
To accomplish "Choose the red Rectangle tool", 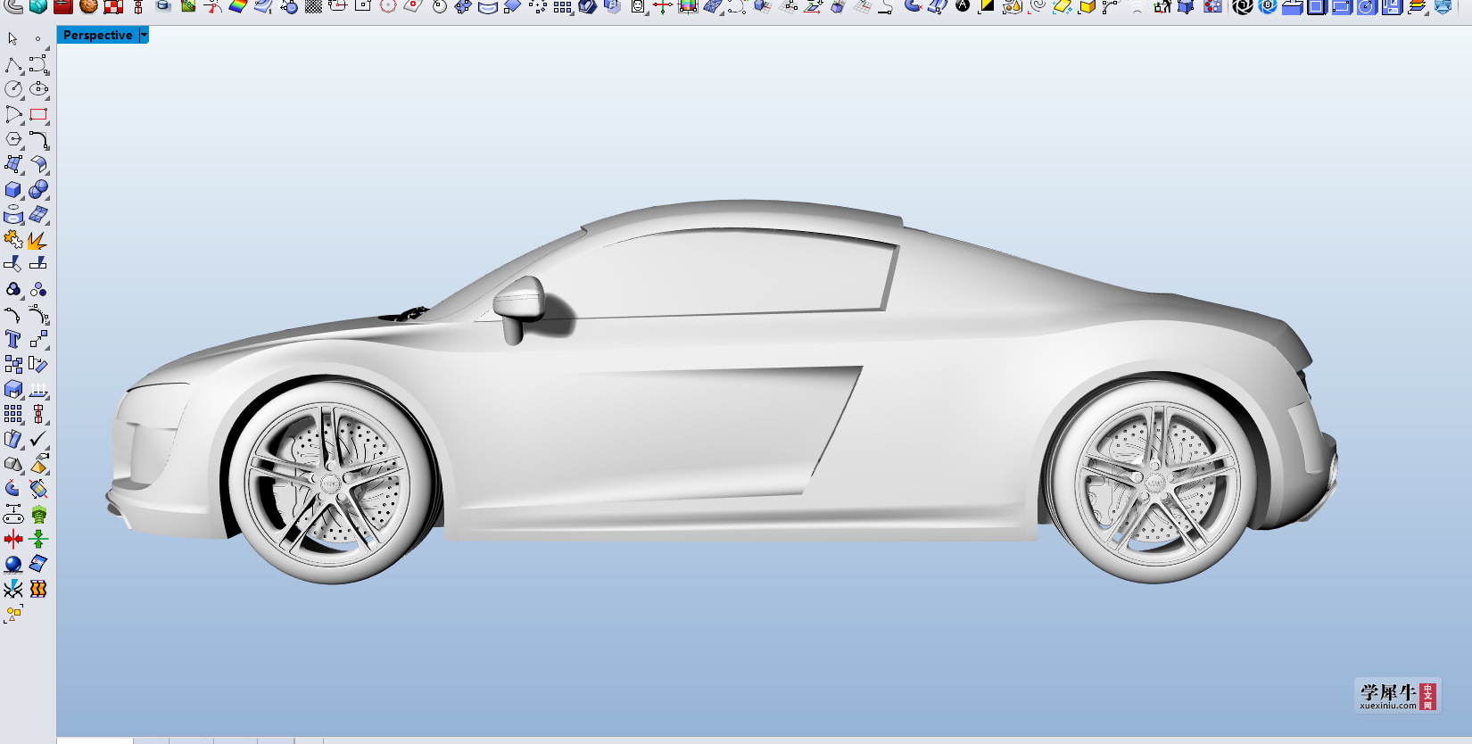I will pyautogui.click(x=38, y=114).
